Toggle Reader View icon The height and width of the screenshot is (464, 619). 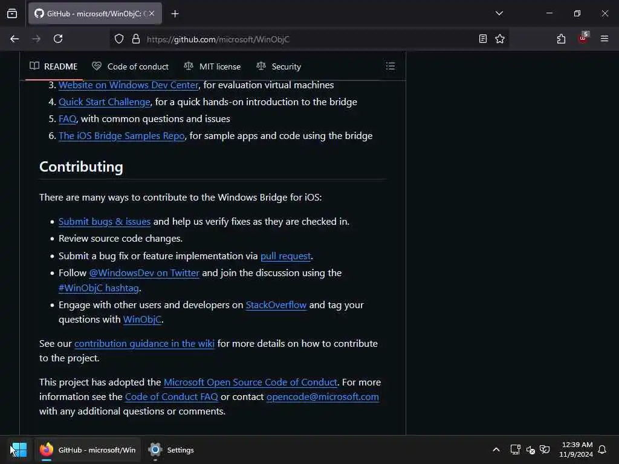tap(482, 39)
